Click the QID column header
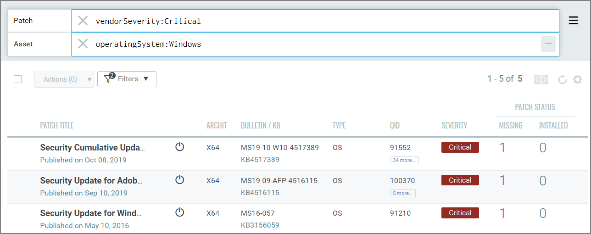 pos(395,125)
